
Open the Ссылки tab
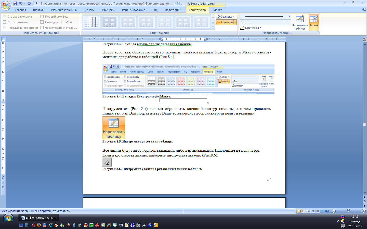click(89, 10)
